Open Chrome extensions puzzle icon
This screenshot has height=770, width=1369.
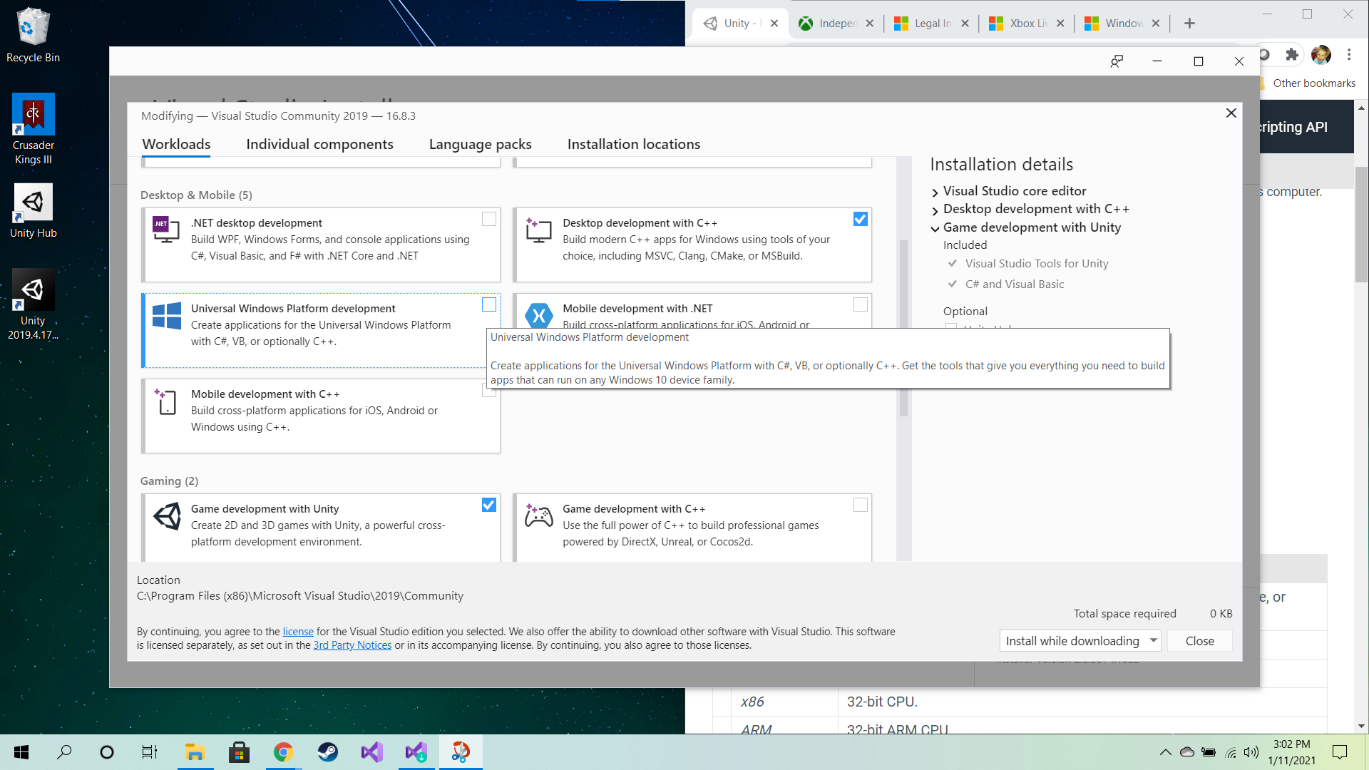[1291, 54]
